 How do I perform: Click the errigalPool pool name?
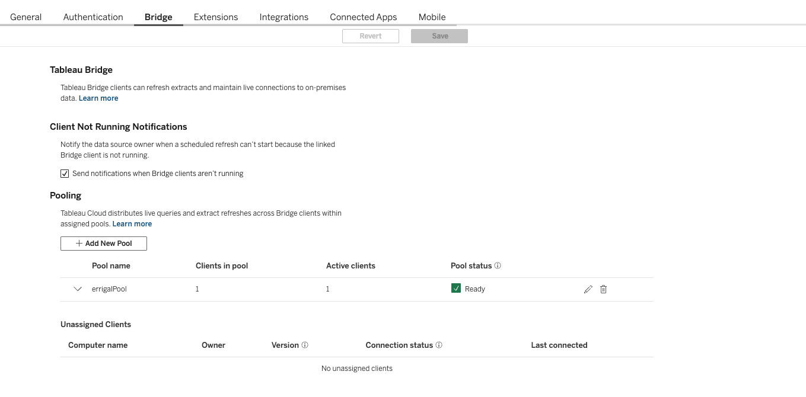(110, 289)
